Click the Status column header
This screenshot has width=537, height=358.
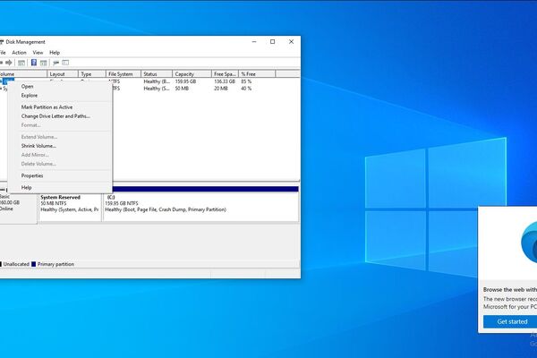[150, 74]
